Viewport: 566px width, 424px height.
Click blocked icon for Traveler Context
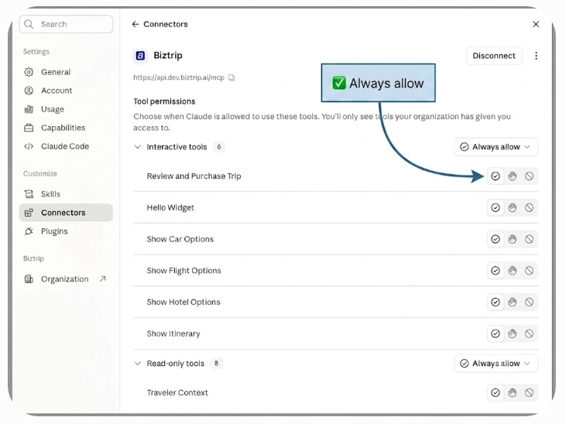tap(529, 392)
